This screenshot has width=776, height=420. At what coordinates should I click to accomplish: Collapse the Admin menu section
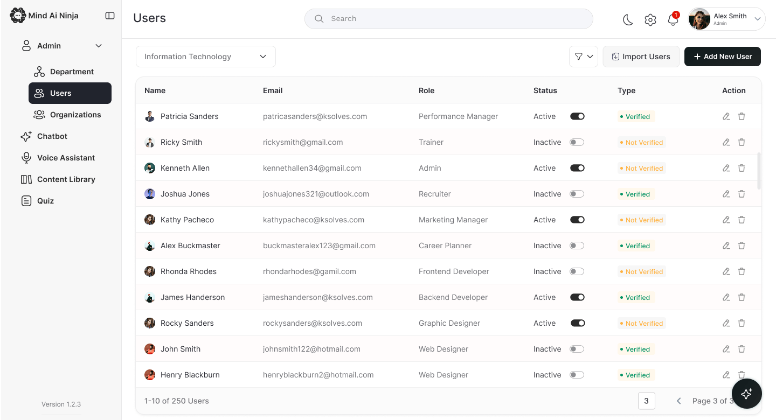99,46
